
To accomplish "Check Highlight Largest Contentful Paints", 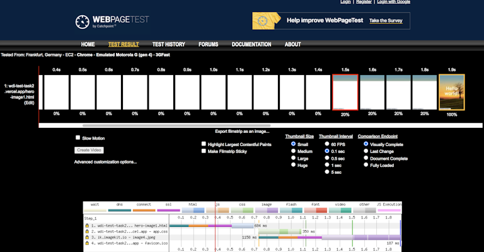I will click(x=204, y=144).
